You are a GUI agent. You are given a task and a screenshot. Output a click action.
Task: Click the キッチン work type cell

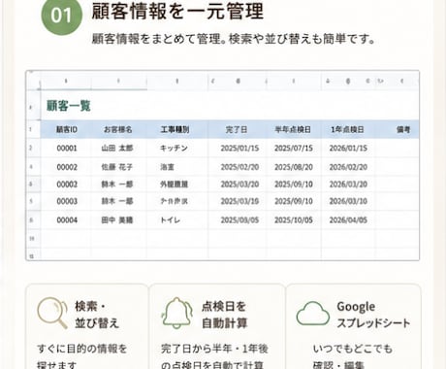tap(174, 149)
